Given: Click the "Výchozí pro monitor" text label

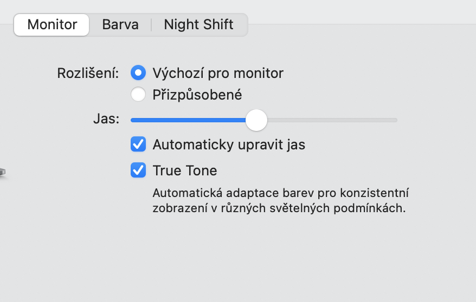Looking at the screenshot, I should [218, 73].
